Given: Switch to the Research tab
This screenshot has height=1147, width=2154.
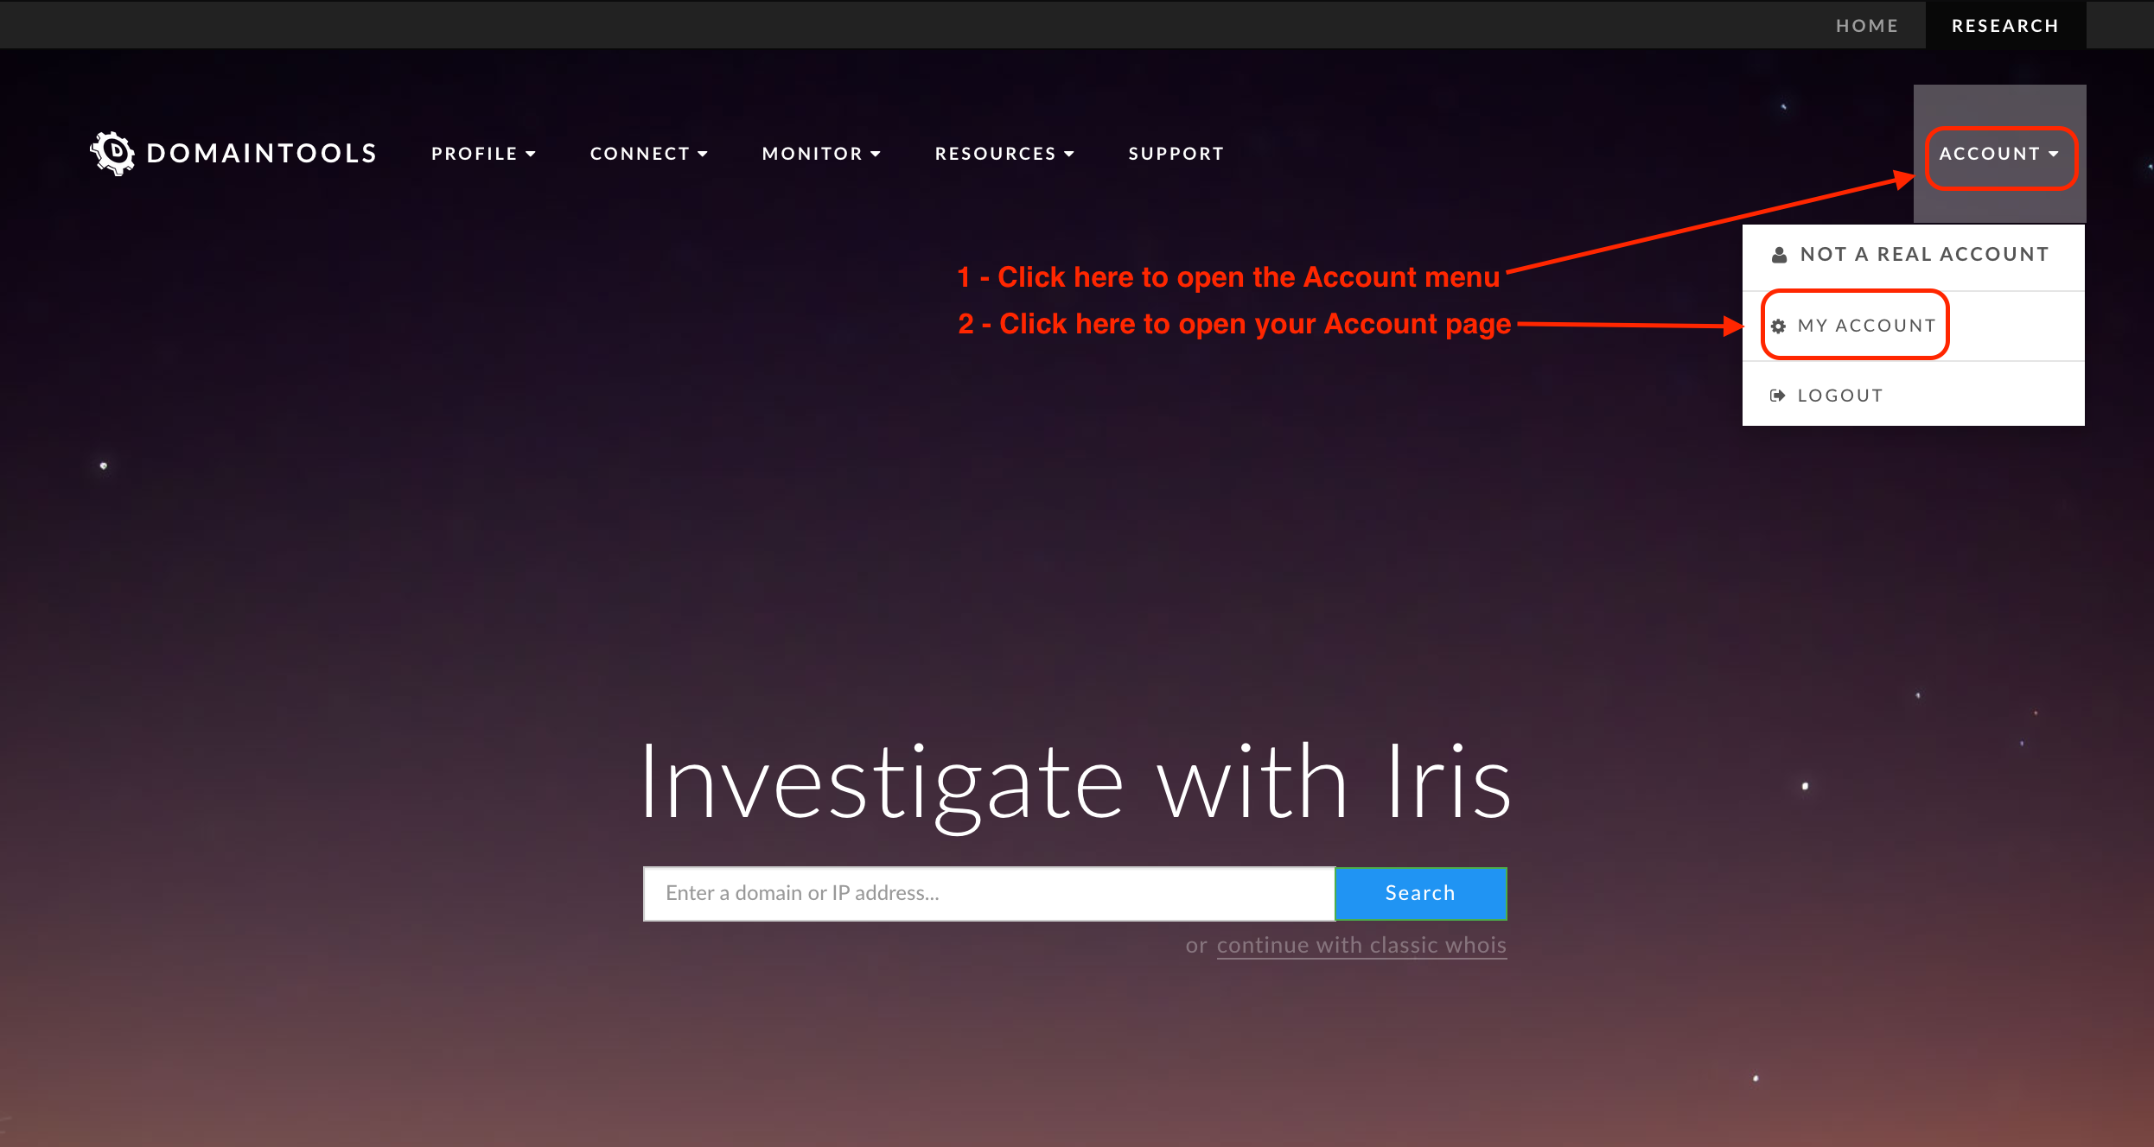Looking at the screenshot, I should point(2005,25).
